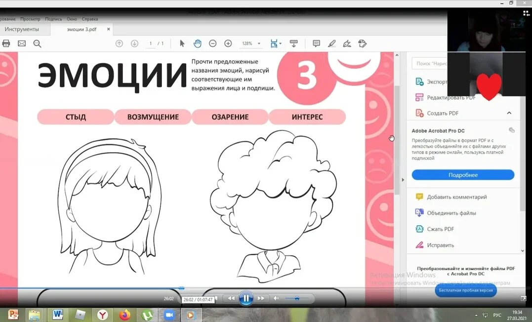
Task: Click the Сжать PDF sidebar icon
Action: coord(419,229)
